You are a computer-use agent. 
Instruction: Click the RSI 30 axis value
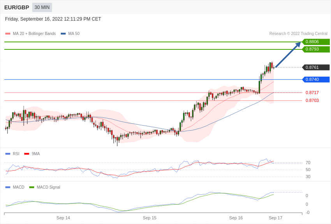308,177
